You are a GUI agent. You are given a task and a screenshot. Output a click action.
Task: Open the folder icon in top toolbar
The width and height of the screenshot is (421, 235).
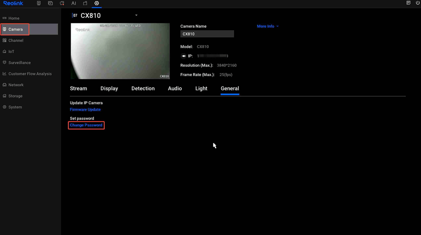click(85, 3)
